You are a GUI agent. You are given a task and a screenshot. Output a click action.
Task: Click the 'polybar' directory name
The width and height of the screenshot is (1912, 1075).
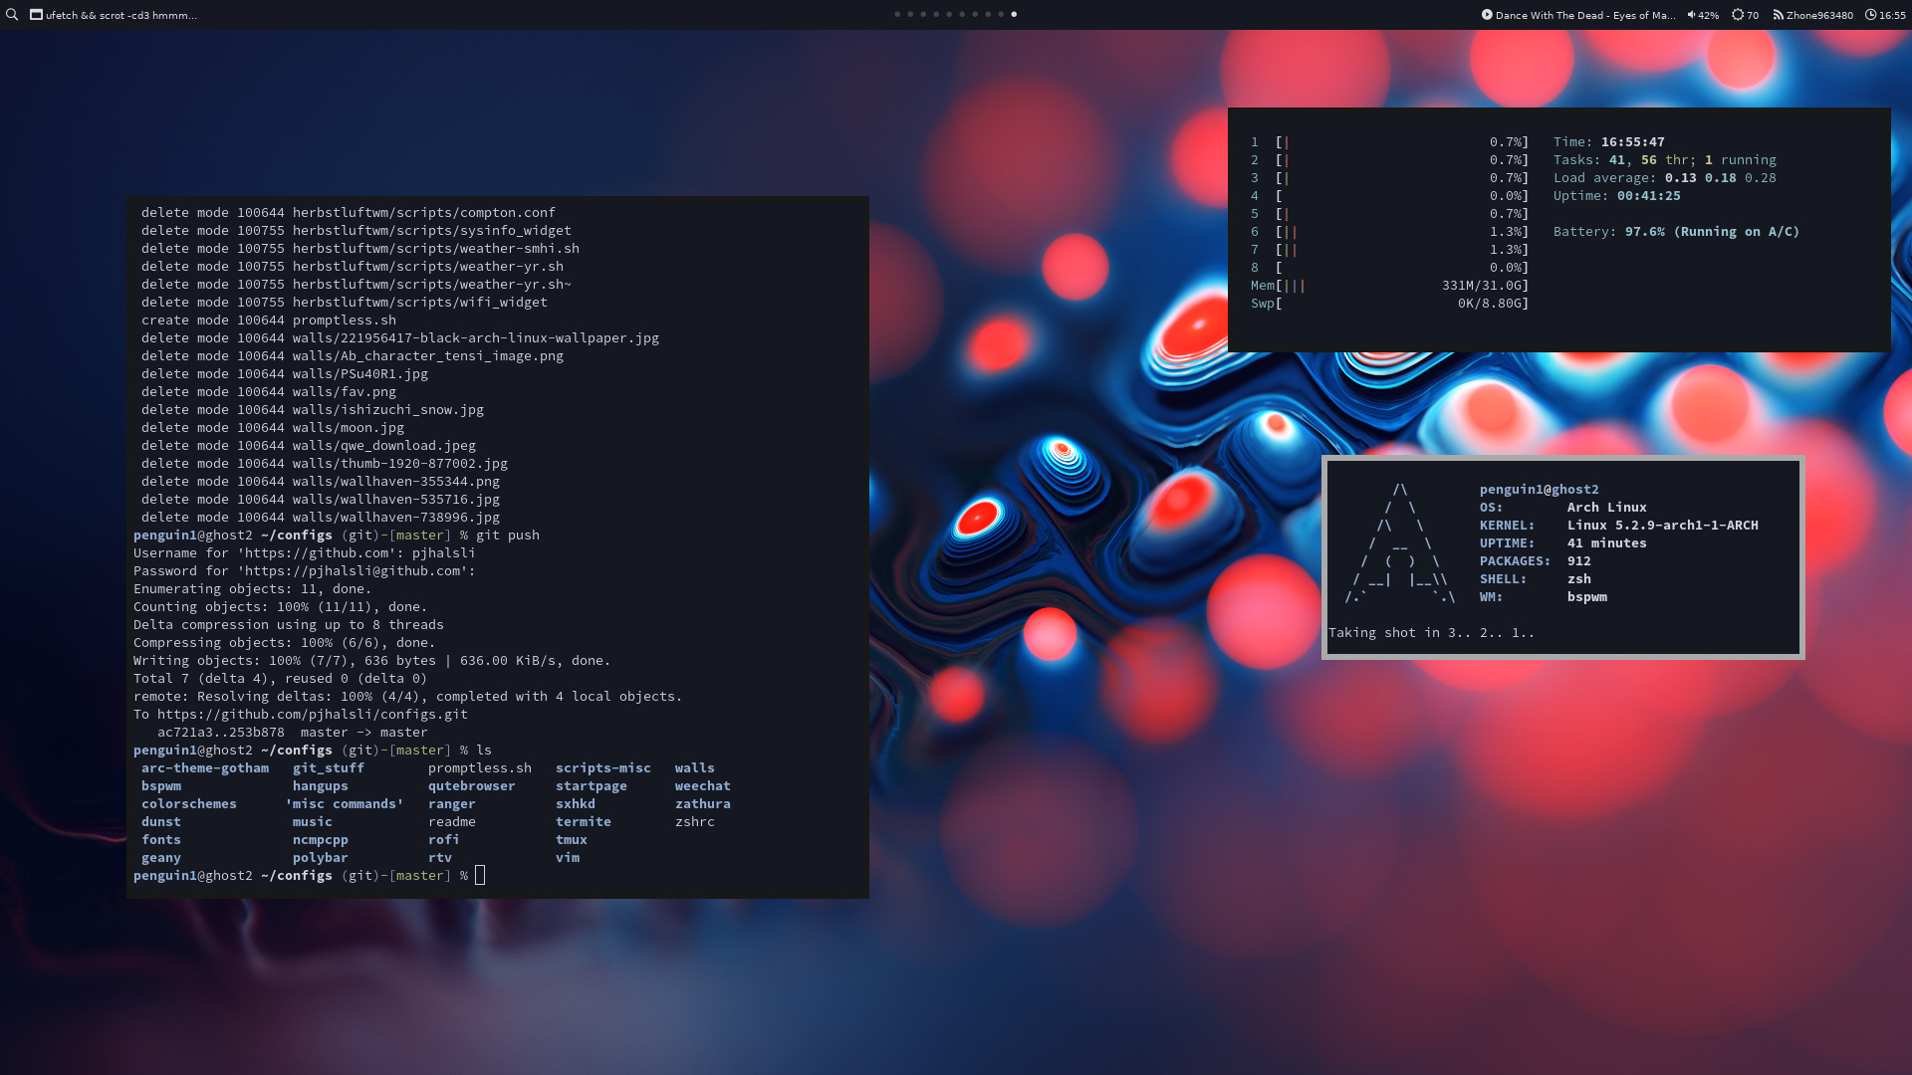[321, 857]
